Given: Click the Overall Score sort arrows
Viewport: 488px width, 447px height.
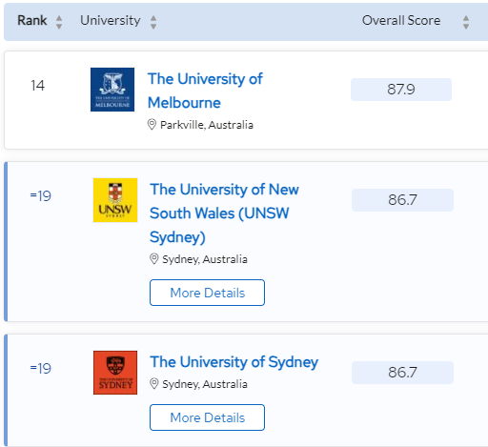Looking at the screenshot, I should [x=466, y=22].
